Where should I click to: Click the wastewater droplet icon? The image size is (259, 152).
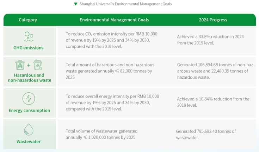29,130
